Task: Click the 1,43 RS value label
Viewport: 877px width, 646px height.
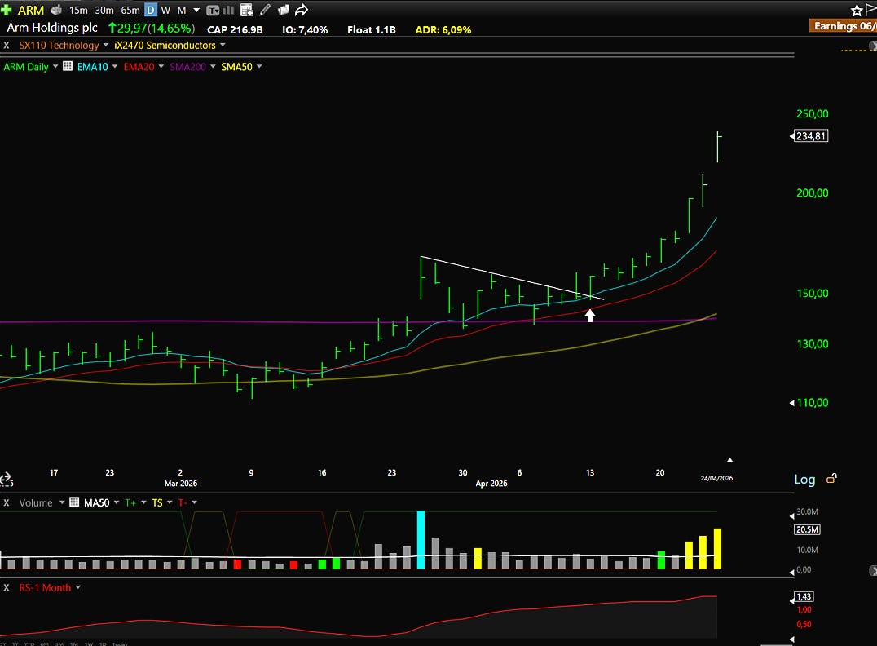Action: (x=804, y=597)
